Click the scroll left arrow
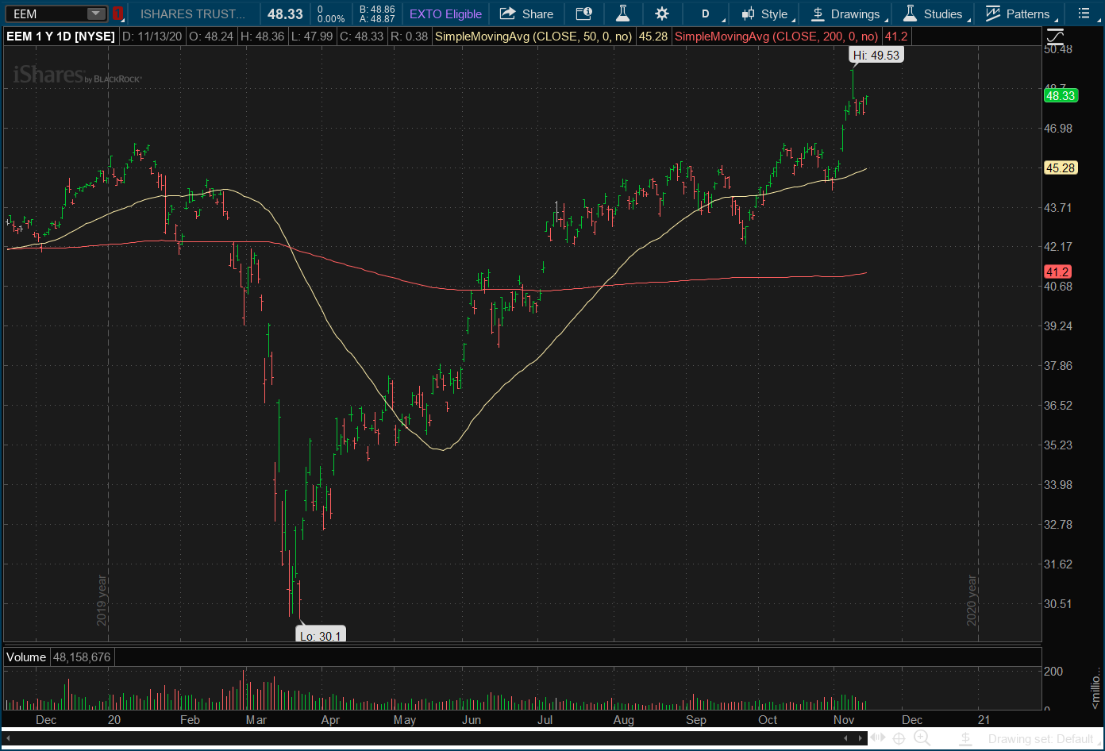The height and width of the screenshot is (751, 1105). (6, 738)
